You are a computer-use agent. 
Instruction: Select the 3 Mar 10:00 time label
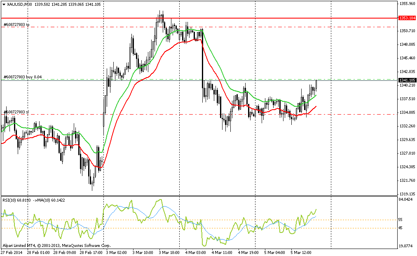143,253
